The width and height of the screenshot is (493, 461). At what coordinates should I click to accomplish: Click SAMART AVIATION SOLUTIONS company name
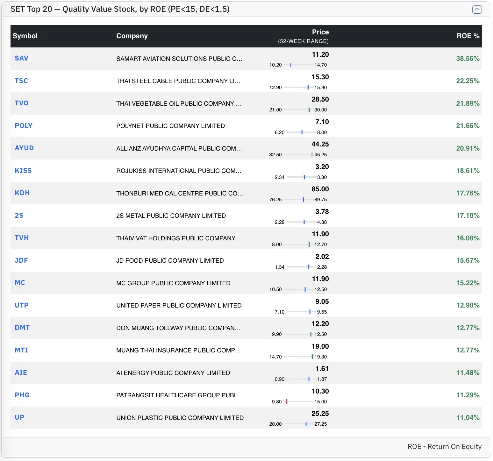[179, 59]
